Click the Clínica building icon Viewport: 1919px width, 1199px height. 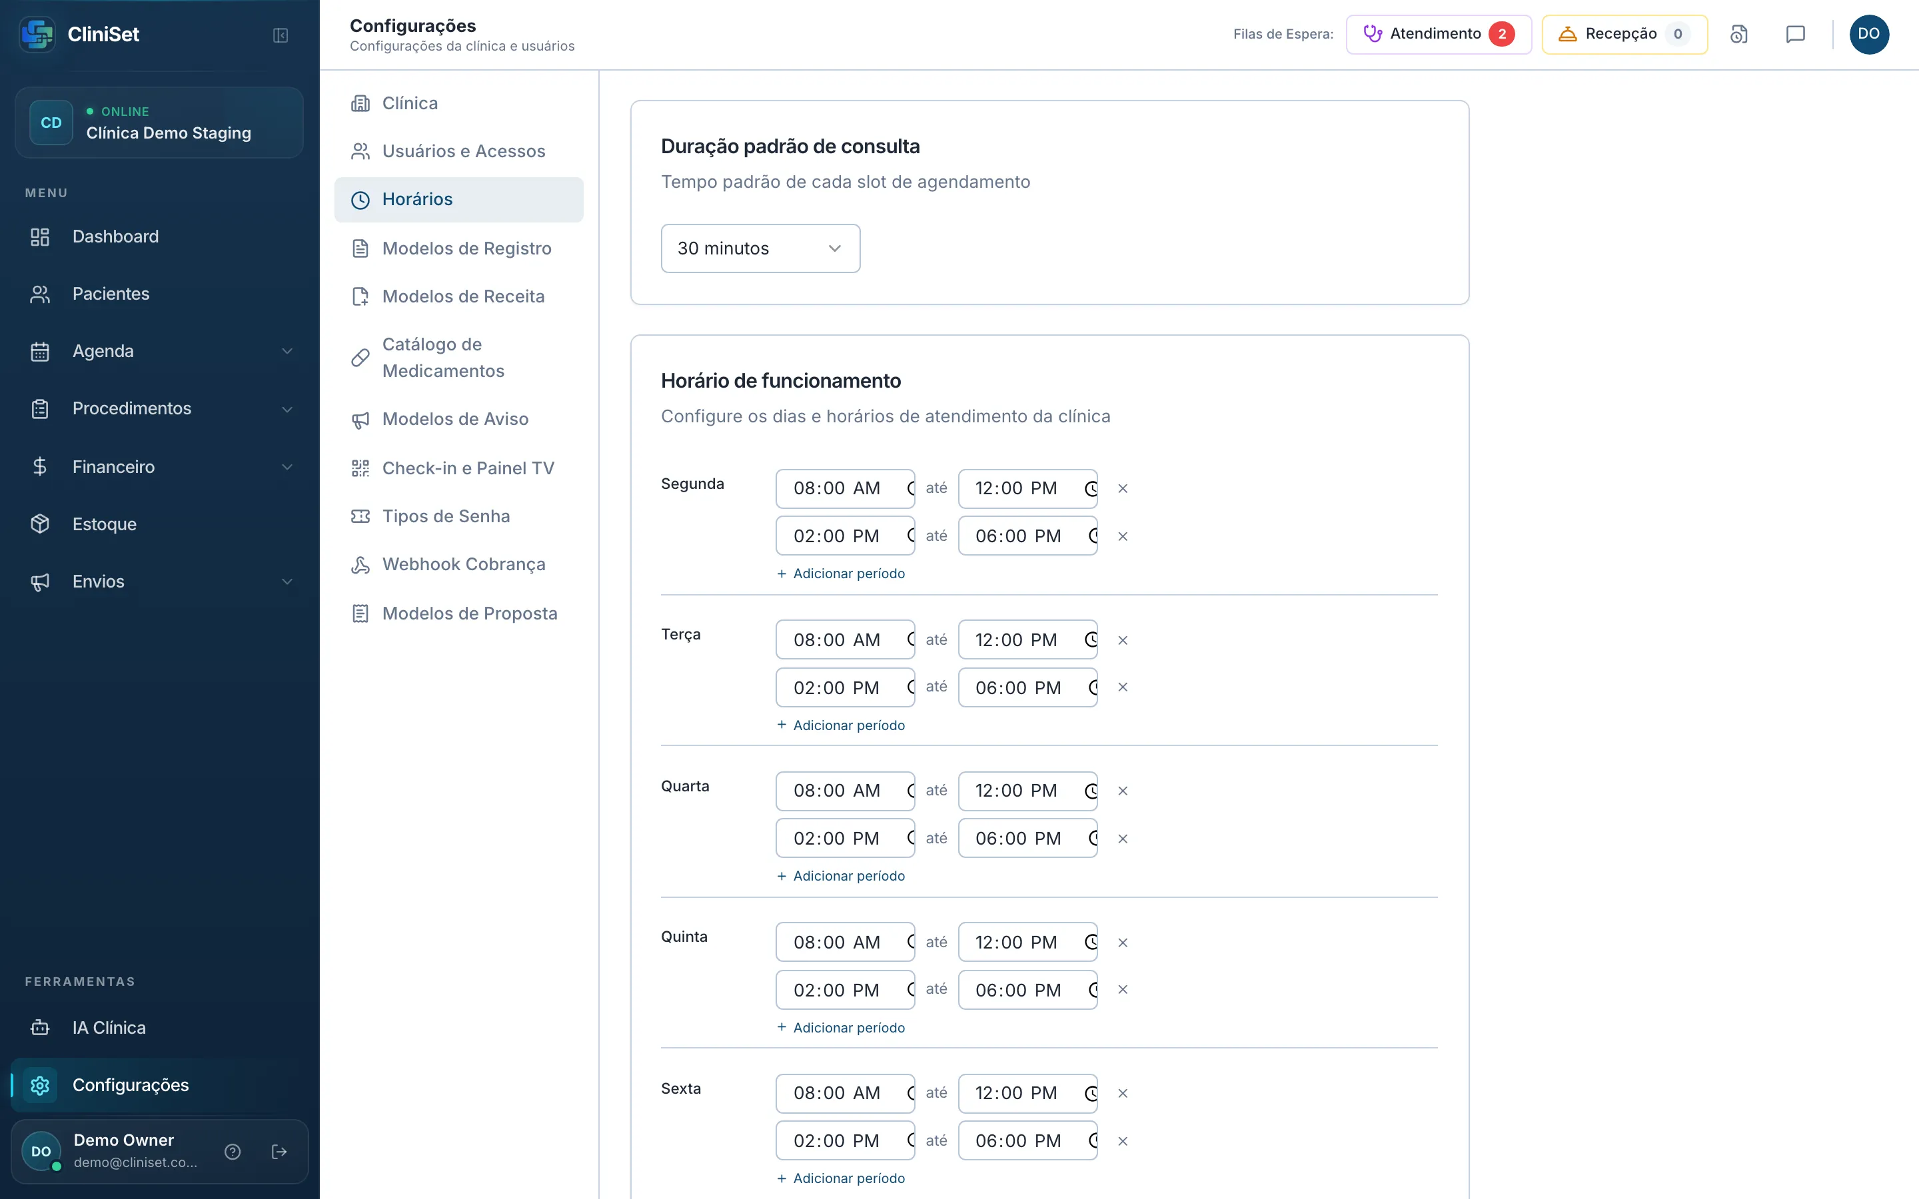[360, 103]
